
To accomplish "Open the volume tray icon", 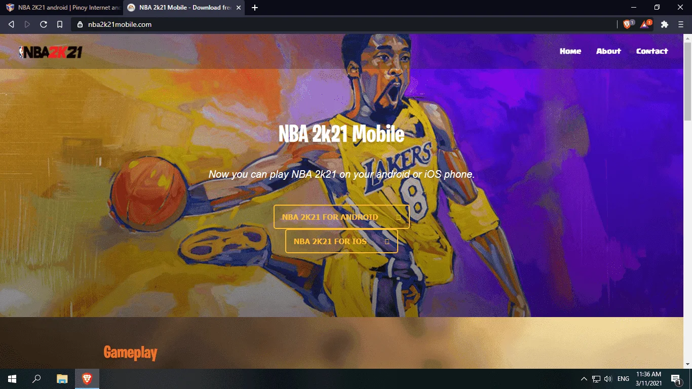I will point(608,379).
